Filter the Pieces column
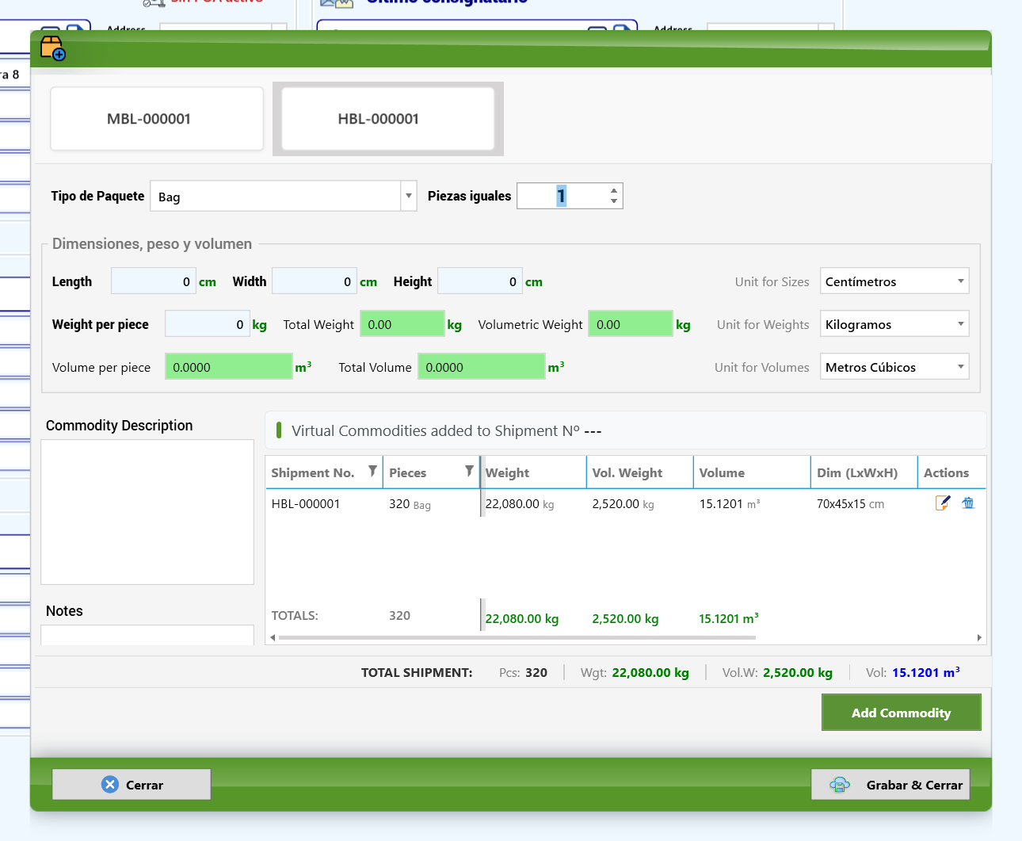Screen dimensions: 1022x841 tap(469, 472)
